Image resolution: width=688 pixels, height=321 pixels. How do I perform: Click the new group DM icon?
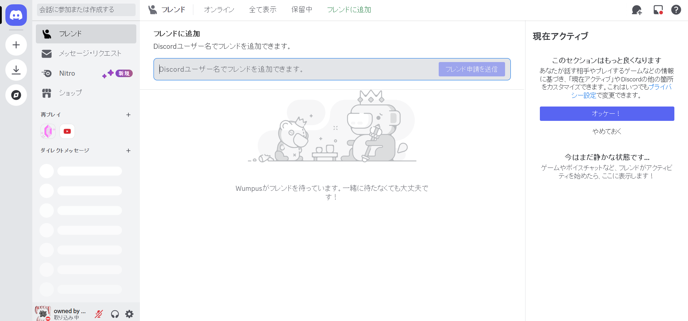point(637,10)
